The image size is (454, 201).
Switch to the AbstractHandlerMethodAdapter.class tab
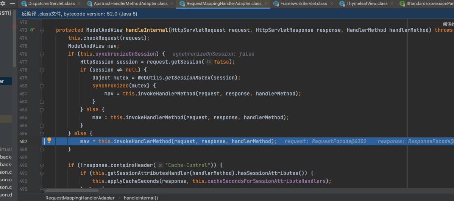[x=131, y=4]
